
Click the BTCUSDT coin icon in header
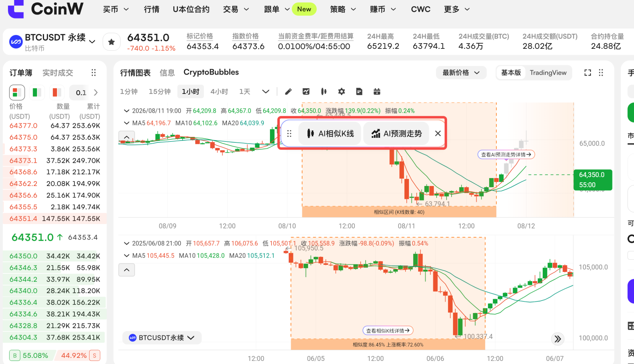pos(16,42)
